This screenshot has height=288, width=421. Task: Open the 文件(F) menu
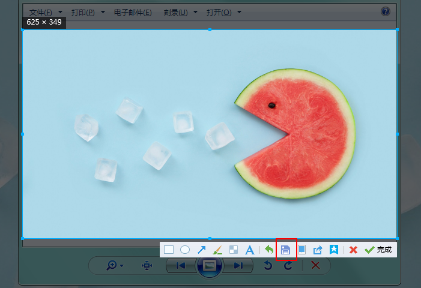coord(41,13)
